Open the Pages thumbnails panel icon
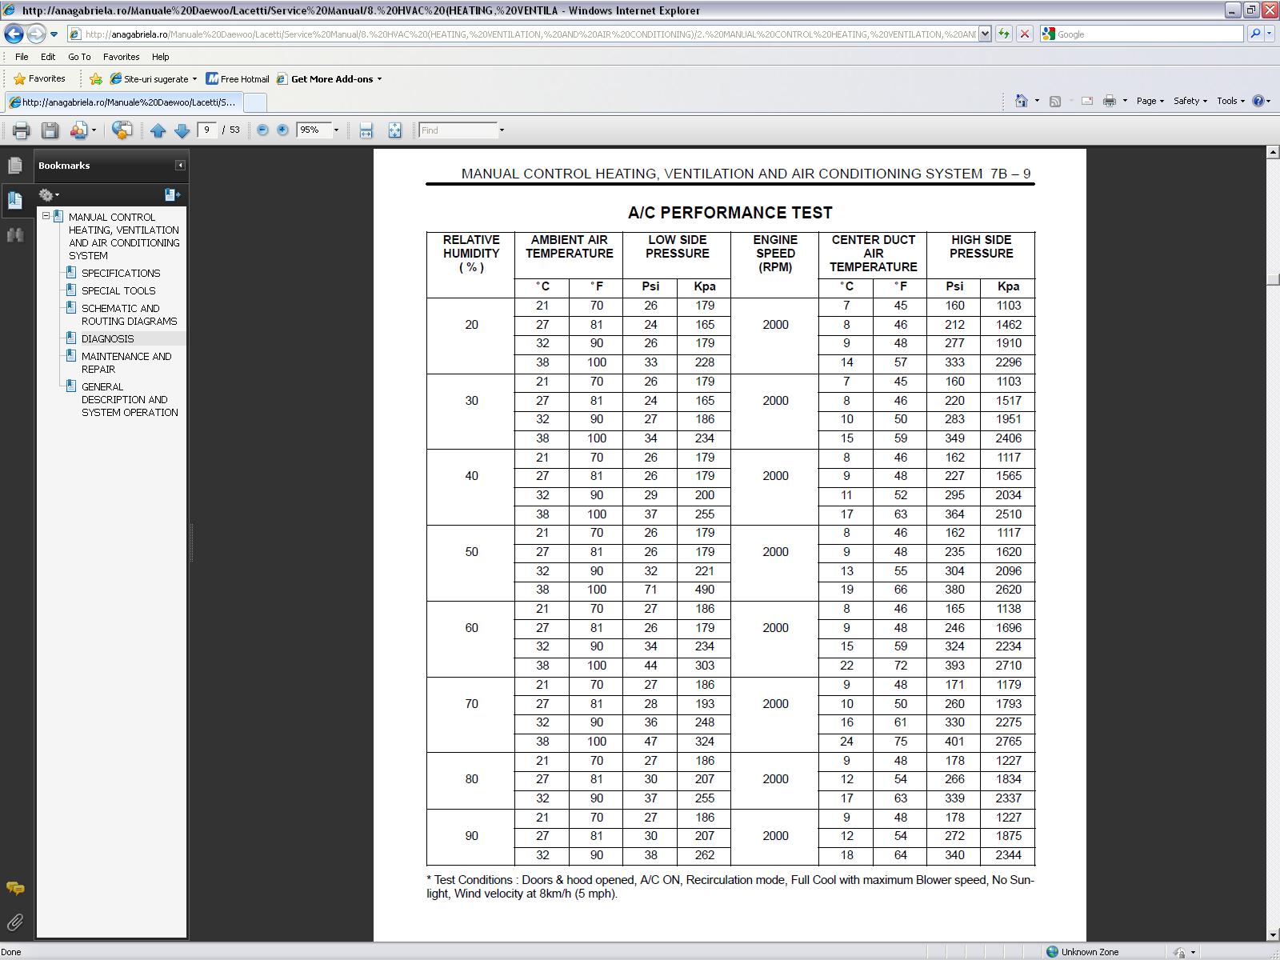Viewport: 1280px width, 960px height. (14, 166)
